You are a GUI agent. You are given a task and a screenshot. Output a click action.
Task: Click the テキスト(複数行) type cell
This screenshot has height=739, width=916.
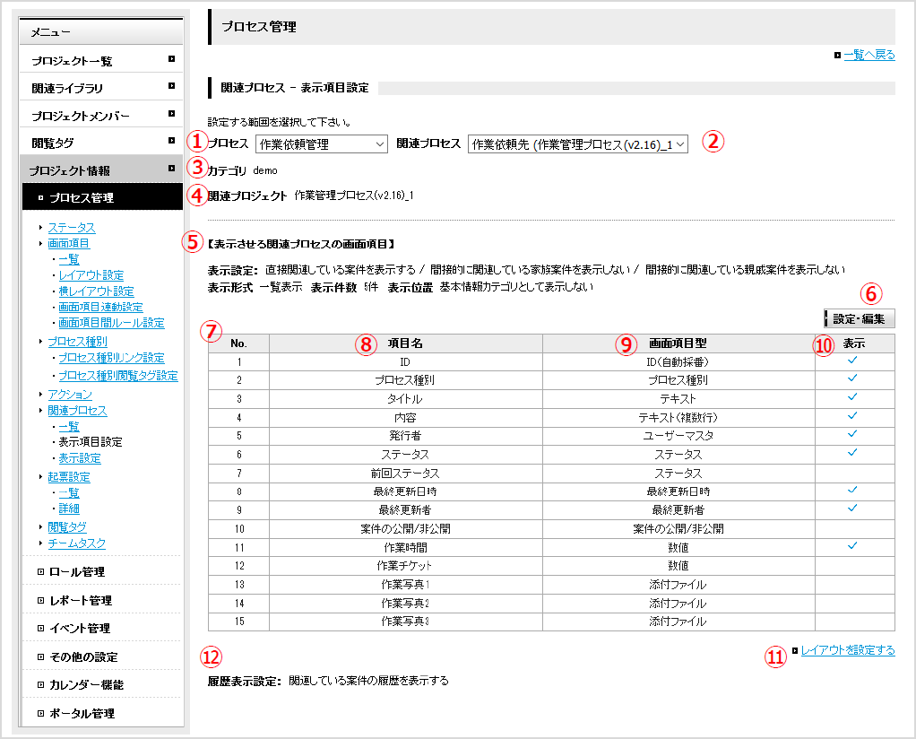678,417
